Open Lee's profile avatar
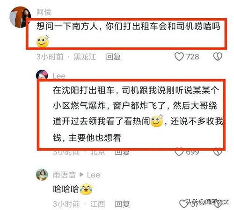The width and height of the screenshot is (234, 210). tap(42, 75)
